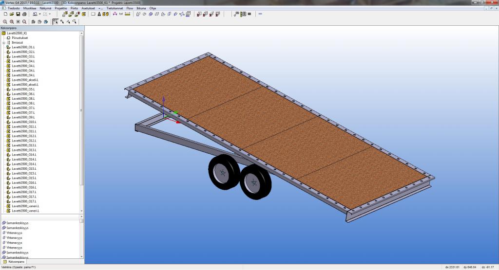Select part Lavetti3500_O9.L in the tree
499x270 pixels.
click(23, 117)
